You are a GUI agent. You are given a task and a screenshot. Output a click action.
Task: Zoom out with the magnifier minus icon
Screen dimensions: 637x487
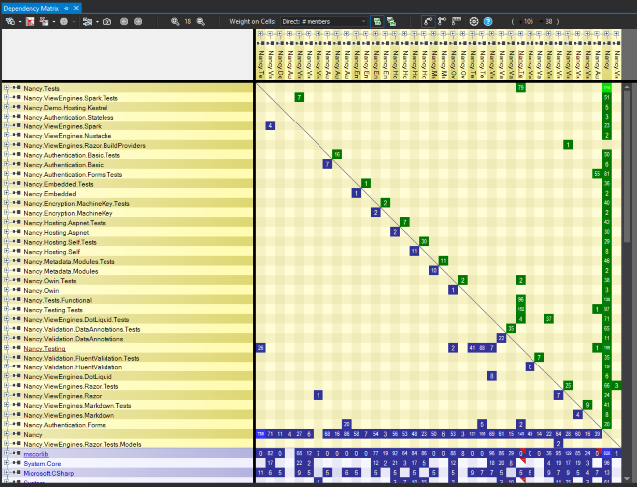(x=201, y=21)
